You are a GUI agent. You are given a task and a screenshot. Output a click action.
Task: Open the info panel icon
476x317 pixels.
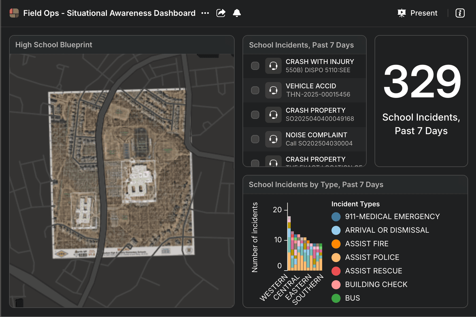460,13
